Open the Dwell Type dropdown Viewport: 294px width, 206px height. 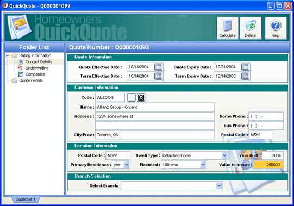[224, 155]
